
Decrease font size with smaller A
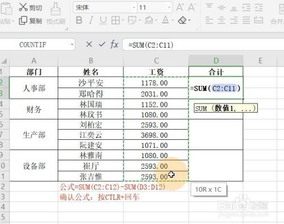(x=191, y=7)
